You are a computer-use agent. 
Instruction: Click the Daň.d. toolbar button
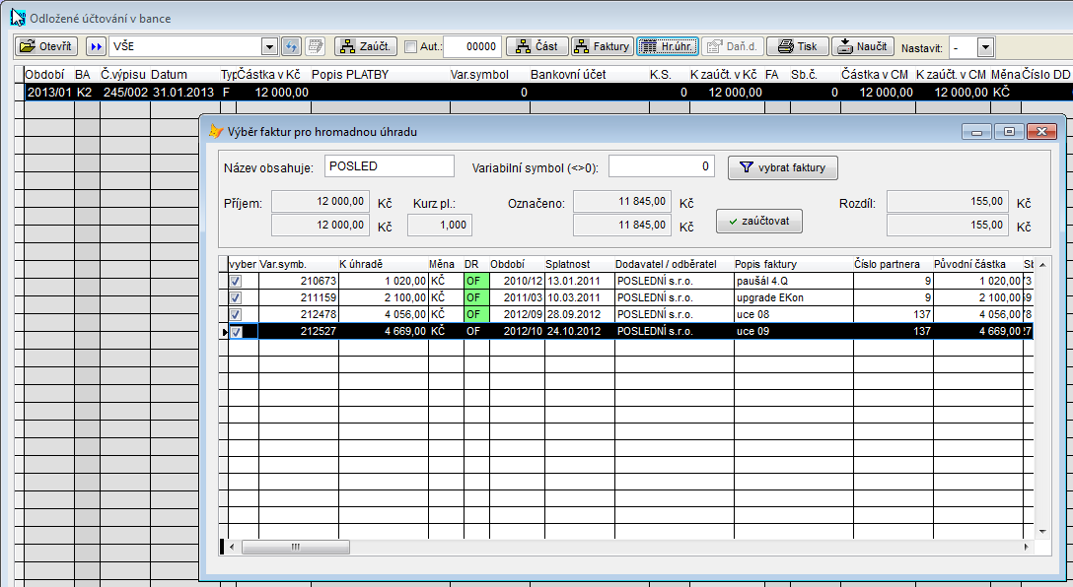coord(732,46)
